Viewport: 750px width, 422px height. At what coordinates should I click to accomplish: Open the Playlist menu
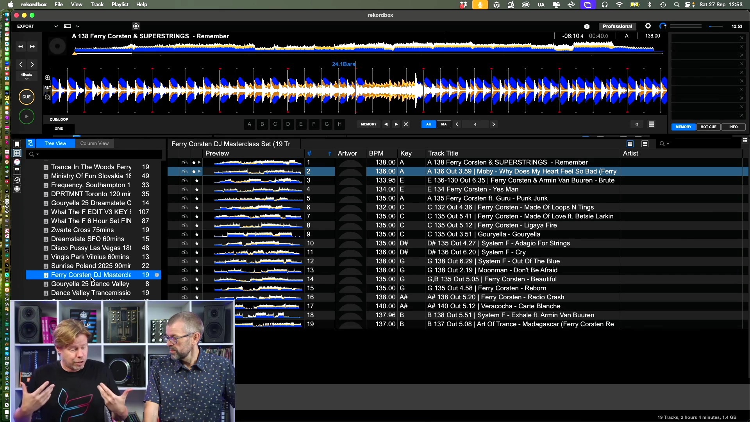[x=120, y=5]
